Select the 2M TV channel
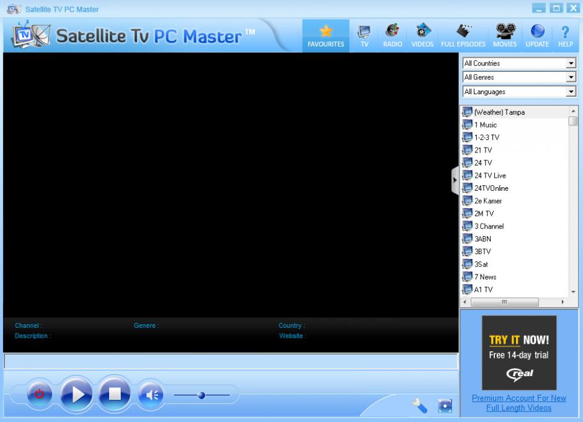This screenshot has width=583, height=422. pos(515,214)
